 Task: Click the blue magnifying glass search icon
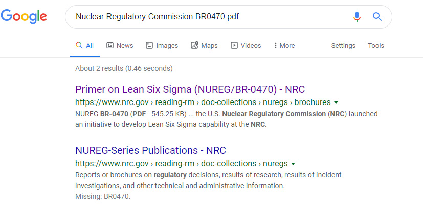click(377, 17)
